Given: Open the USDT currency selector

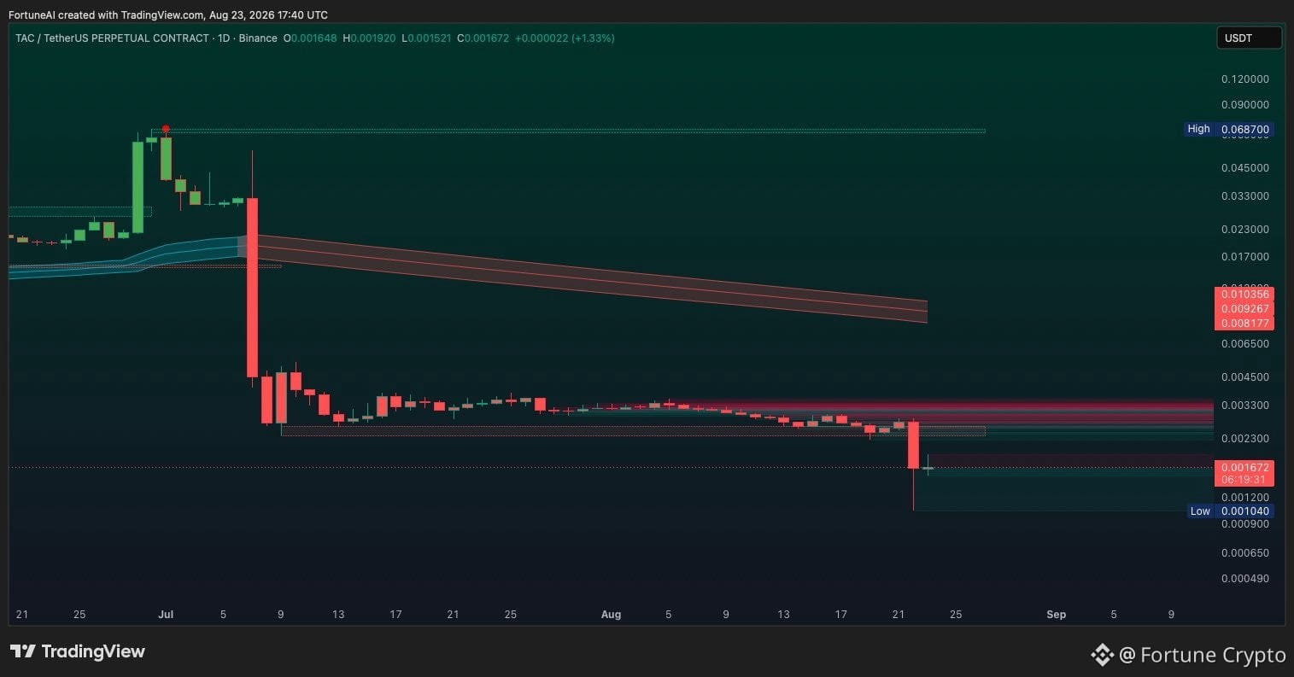Looking at the screenshot, I should [1249, 38].
